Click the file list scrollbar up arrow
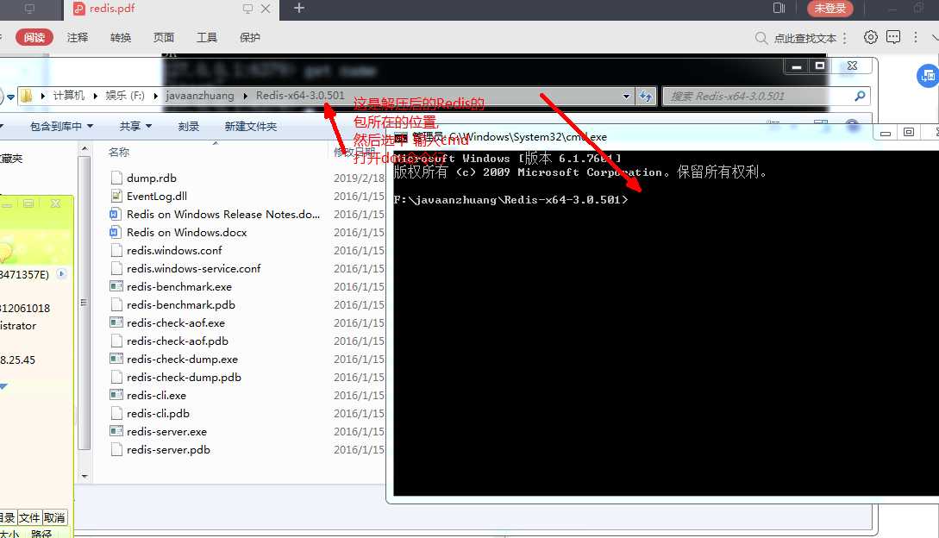Screen dimensions: 939x538 [x=85, y=148]
